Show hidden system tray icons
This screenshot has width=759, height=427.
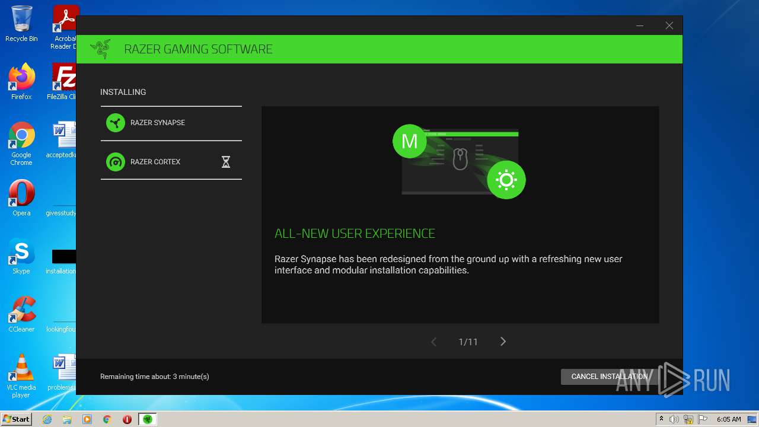click(661, 419)
